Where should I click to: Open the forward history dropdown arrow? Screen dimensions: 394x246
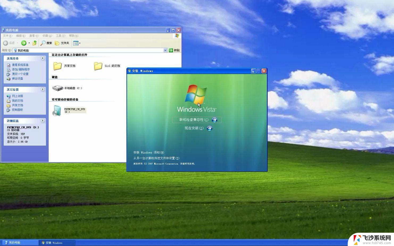[29, 43]
